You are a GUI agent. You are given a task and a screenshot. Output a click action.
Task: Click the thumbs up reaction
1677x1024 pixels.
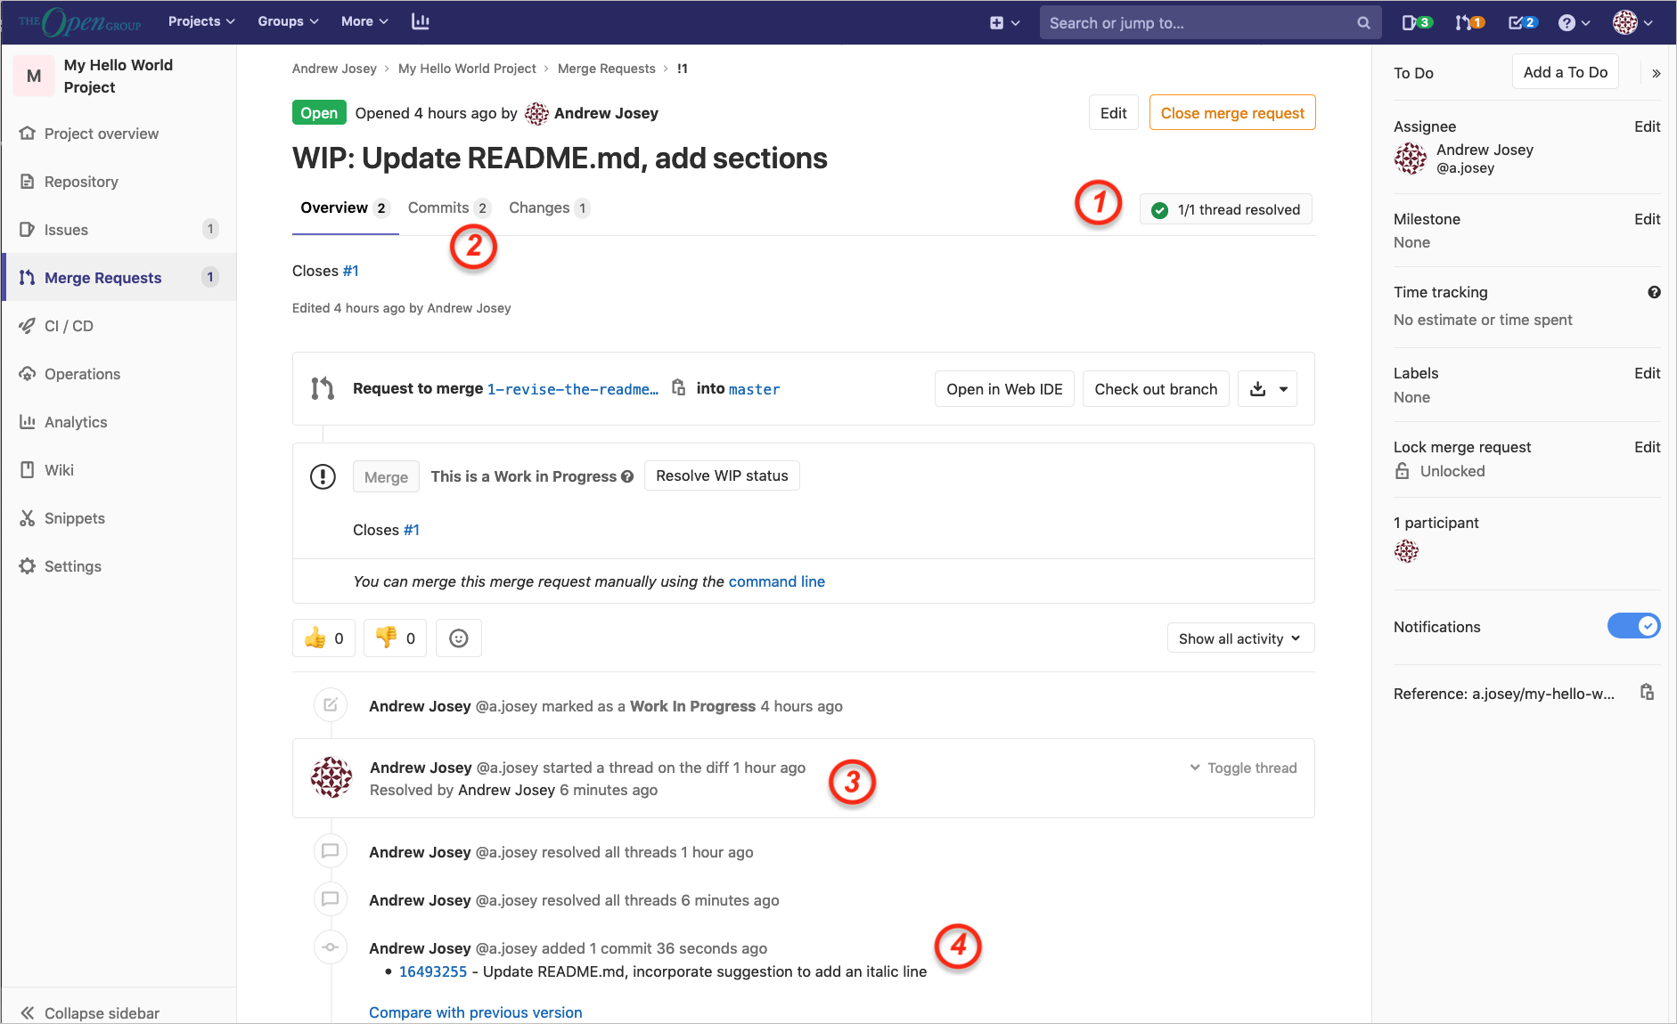(x=324, y=638)
